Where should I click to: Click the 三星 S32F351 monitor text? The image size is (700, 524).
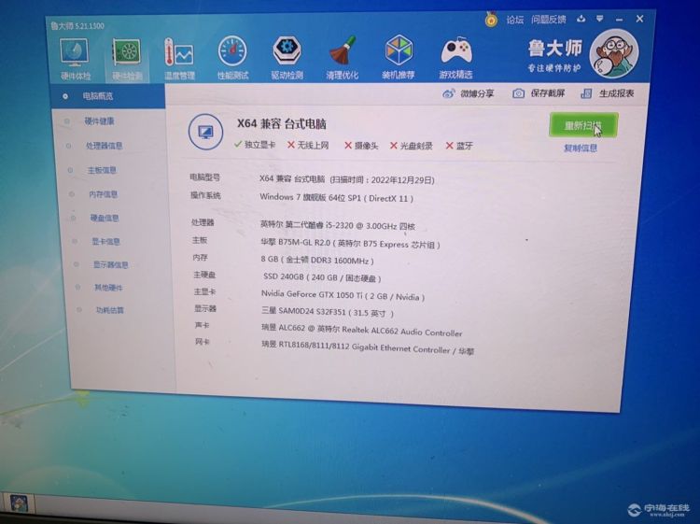coord(328,312)
